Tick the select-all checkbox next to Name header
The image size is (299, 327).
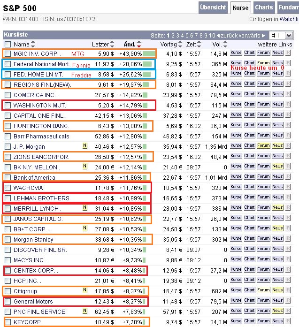(8, 44)
